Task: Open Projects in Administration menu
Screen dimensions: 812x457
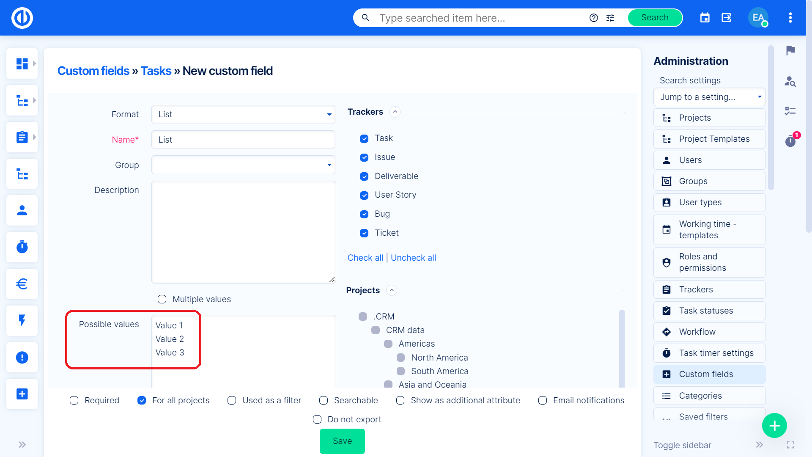Action: (710, 118)
